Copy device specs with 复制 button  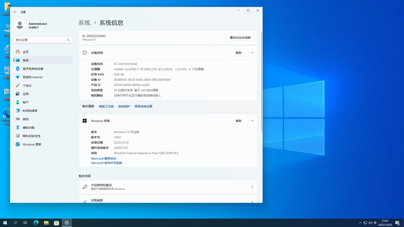(x=238, y=53)
